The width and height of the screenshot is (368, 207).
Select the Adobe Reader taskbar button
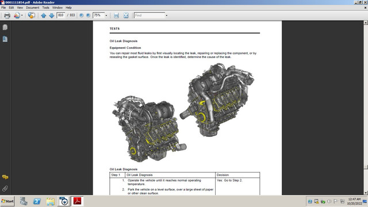pos(77,201)
